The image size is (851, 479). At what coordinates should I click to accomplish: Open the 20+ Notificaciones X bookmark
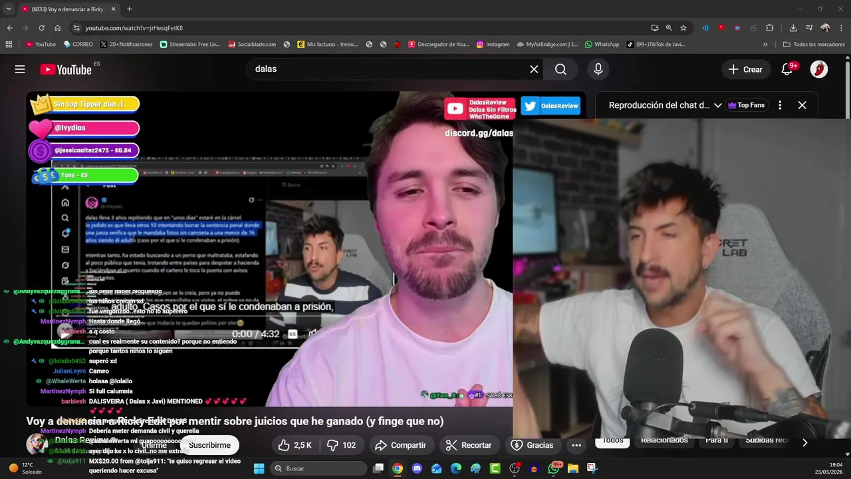(126, 45)
